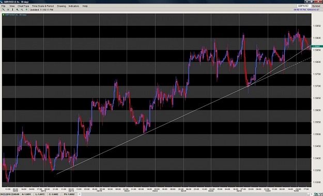Click the green current price tag on axis
Viewport: 323px width, 196px height.
click(x=317, y=46)
